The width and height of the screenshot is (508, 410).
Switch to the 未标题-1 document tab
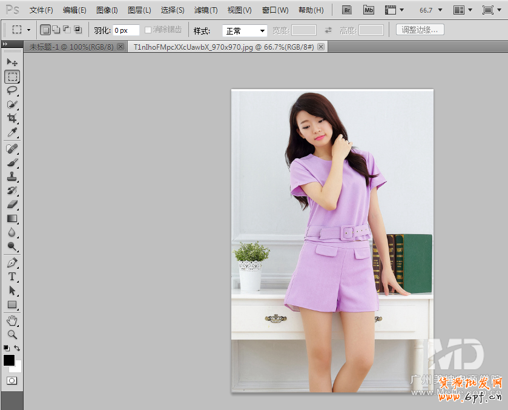point(71,47)
